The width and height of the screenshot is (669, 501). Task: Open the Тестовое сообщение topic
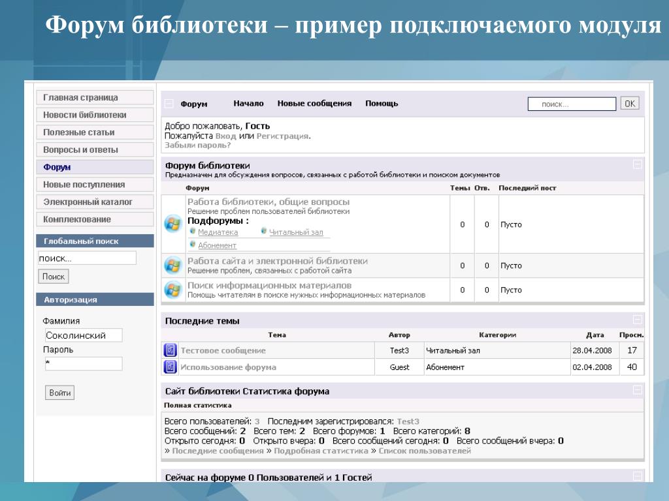223,350
